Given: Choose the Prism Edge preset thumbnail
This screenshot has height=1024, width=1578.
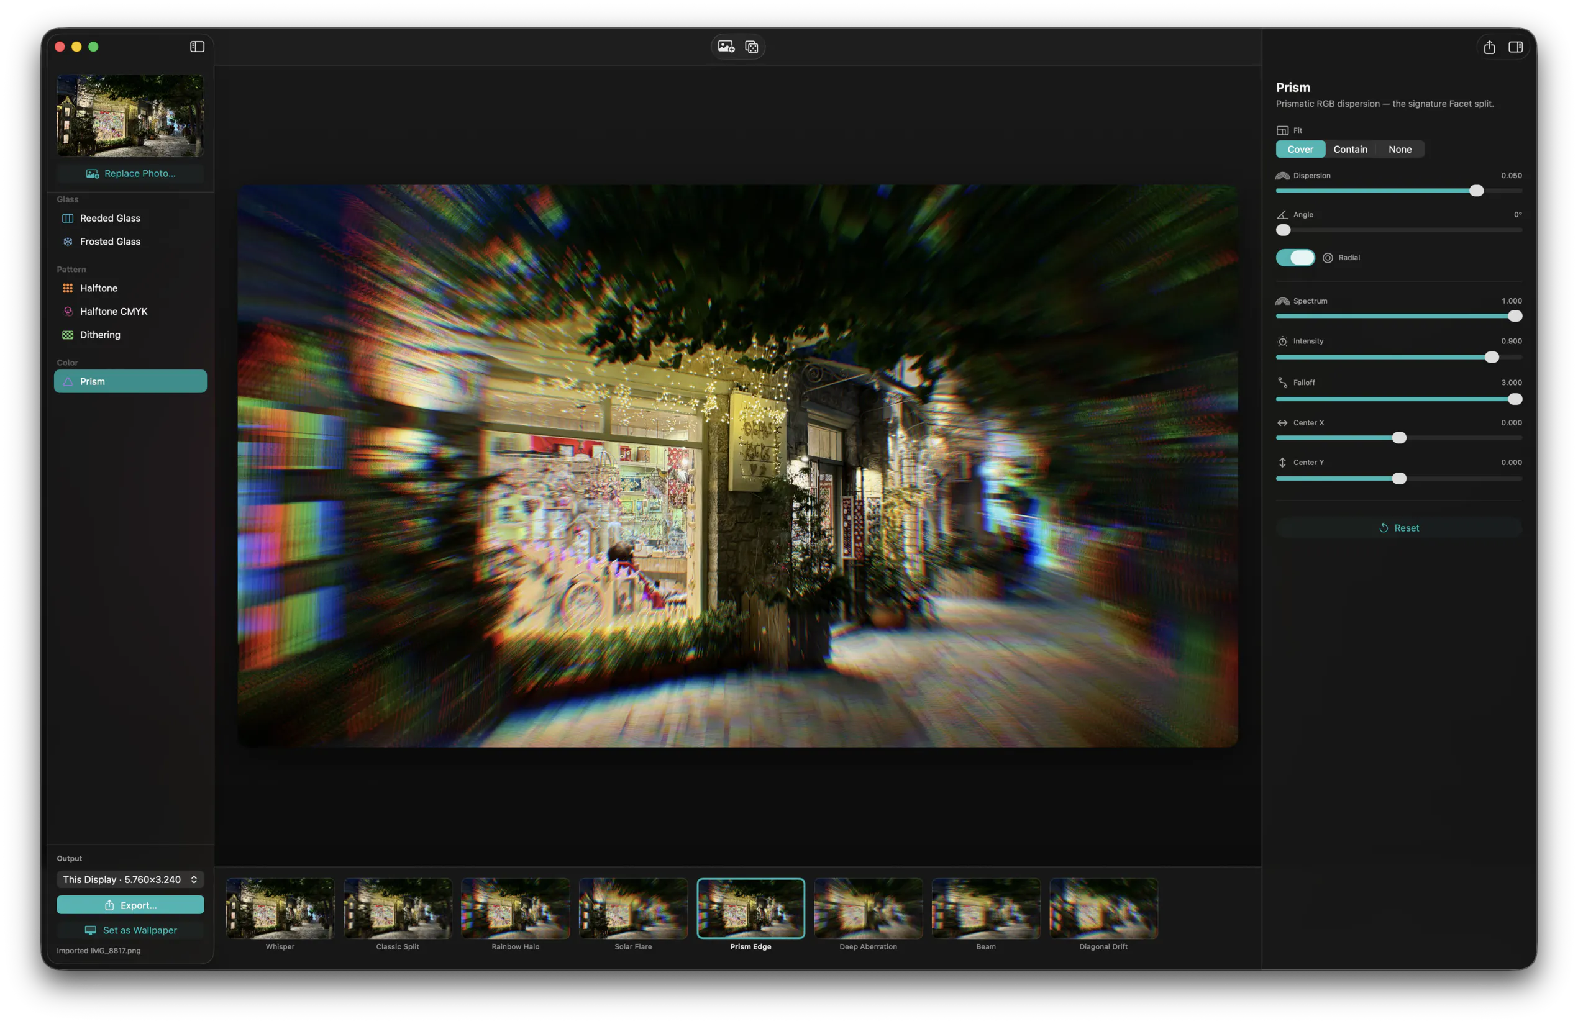Looking at the screenshot, I should coord(750,908).
